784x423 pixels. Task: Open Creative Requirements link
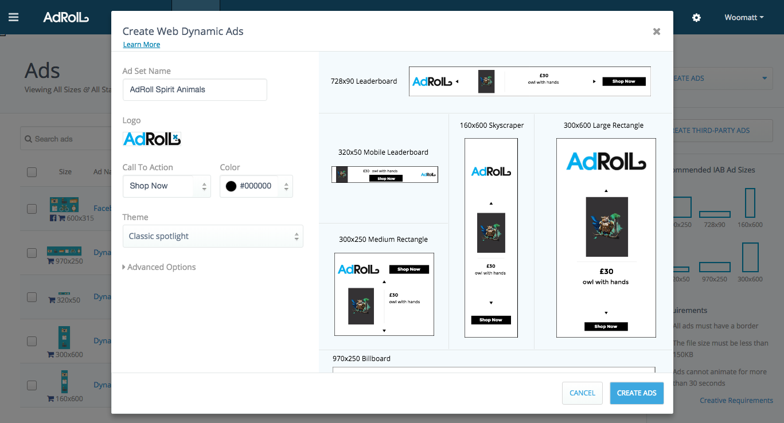(x=736, y=401)
